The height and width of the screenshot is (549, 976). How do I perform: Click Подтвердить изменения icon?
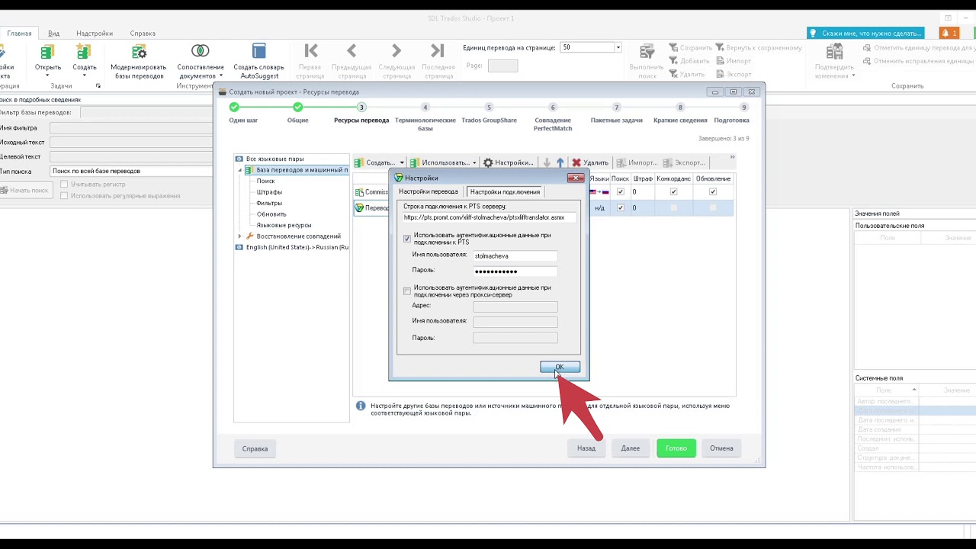click(x=835, y=52)
